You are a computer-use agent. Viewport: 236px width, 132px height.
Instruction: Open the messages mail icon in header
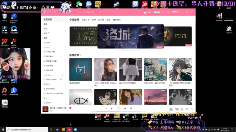click(173, 12)
